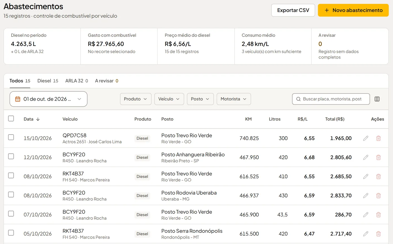
Task: Check the 05/10/2026 row checkbox
Action: [11, 233]
